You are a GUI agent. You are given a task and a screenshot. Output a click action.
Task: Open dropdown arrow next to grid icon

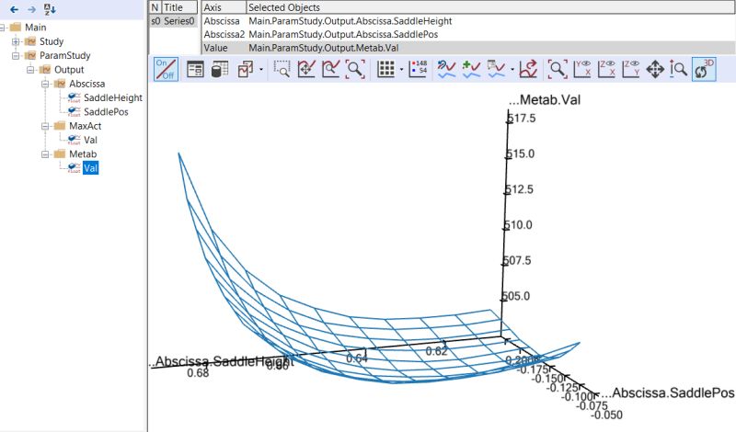coord(401,70)
